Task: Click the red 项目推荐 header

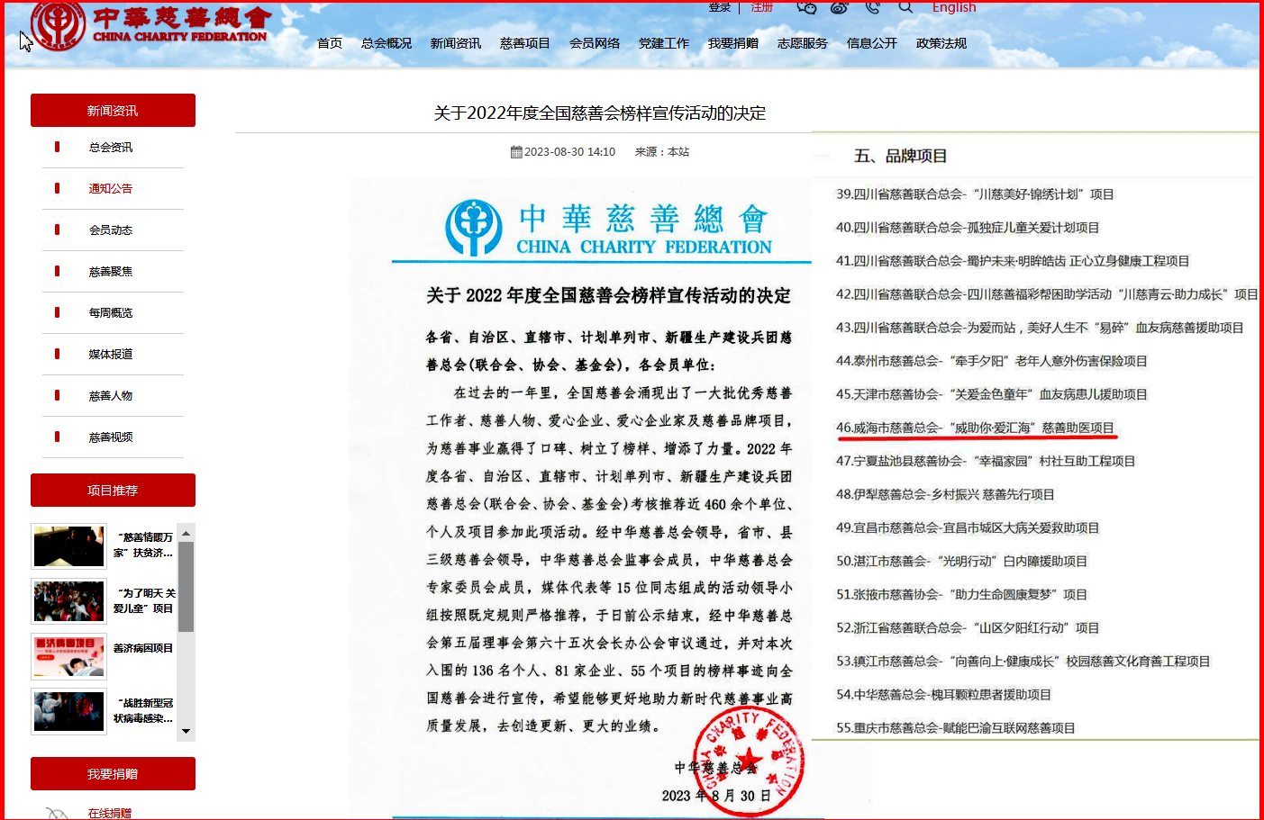Action: [x=113, y=491]
